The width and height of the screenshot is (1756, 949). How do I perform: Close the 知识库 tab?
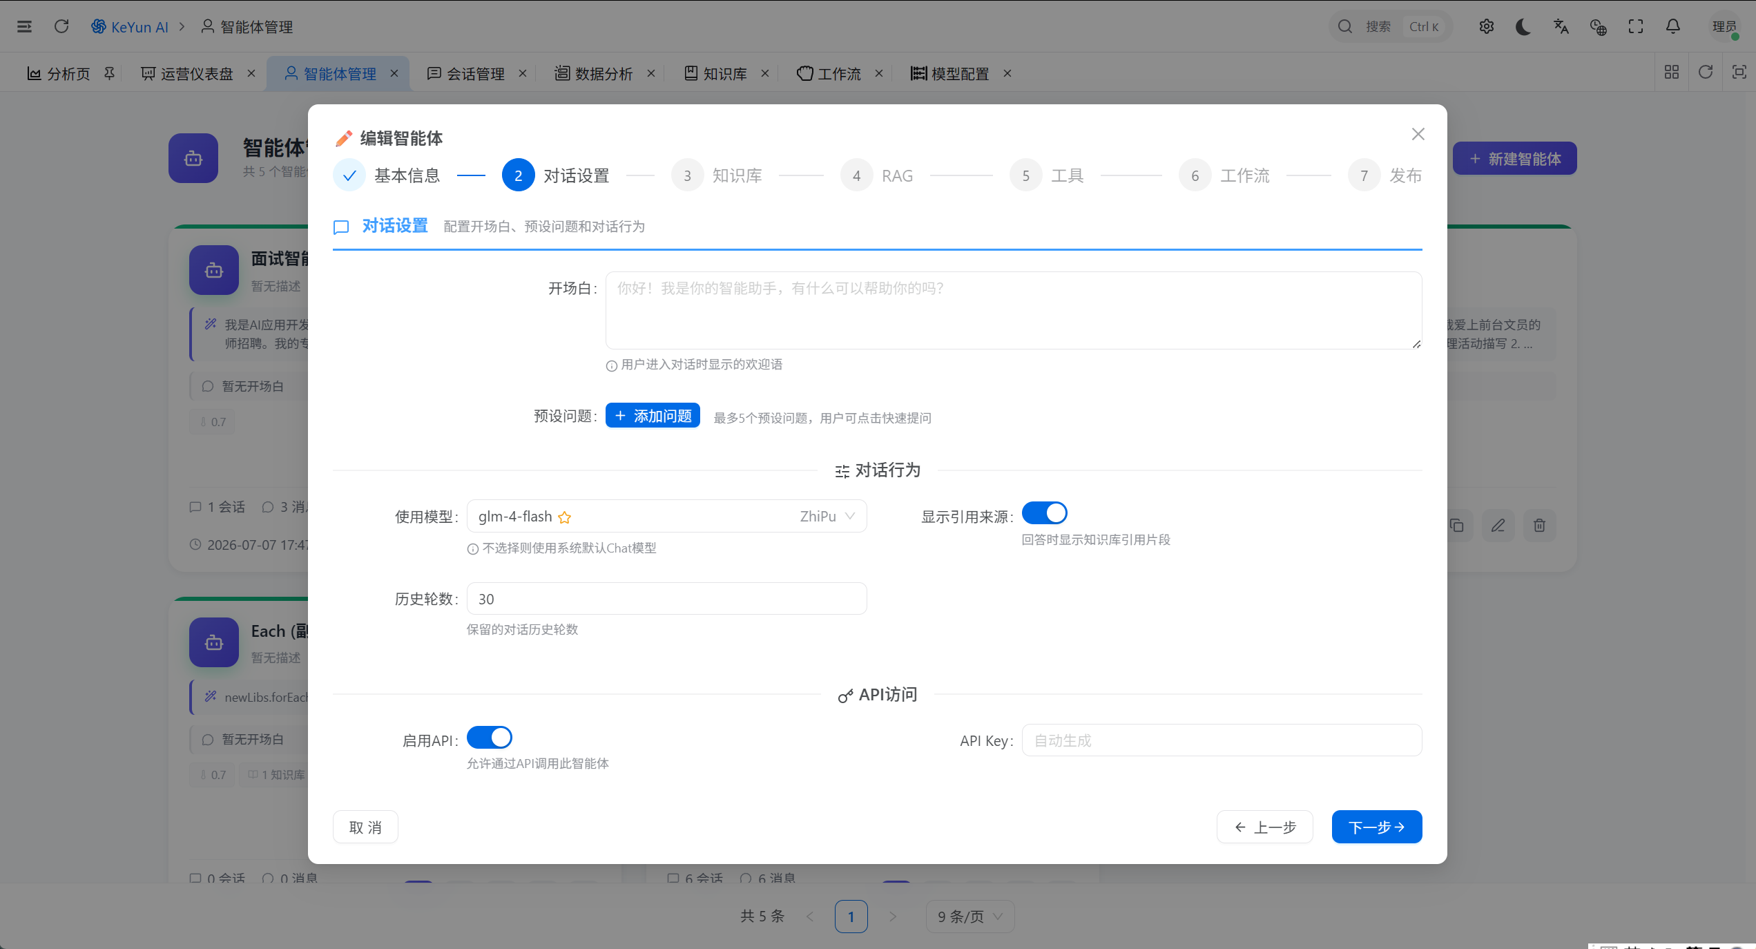[765, 73]
